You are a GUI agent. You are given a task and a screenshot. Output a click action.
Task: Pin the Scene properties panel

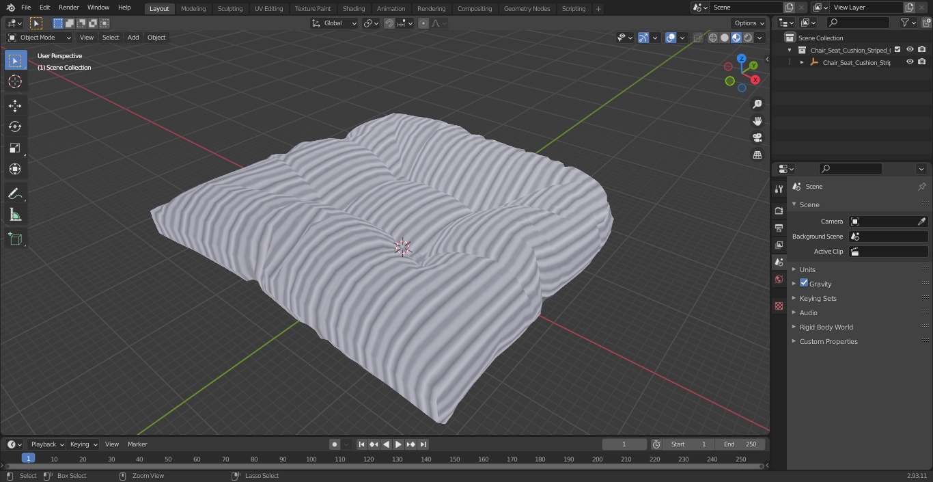click(x=921, y=187)
